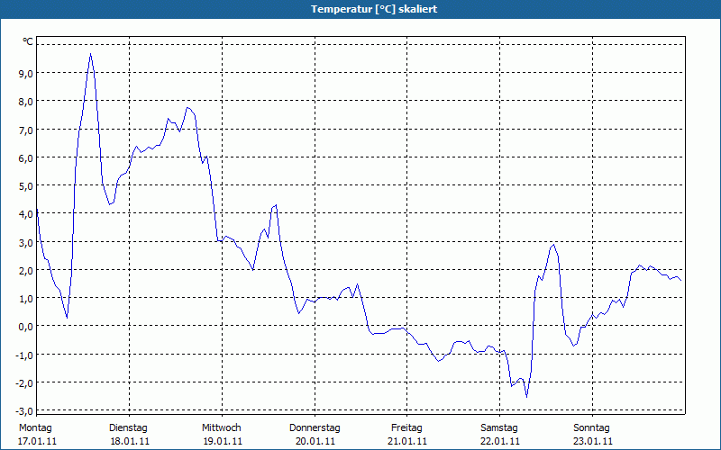This screenshot has height=450, width=721.
Task: Click the date 20.01.11
Action: point(315,441)
